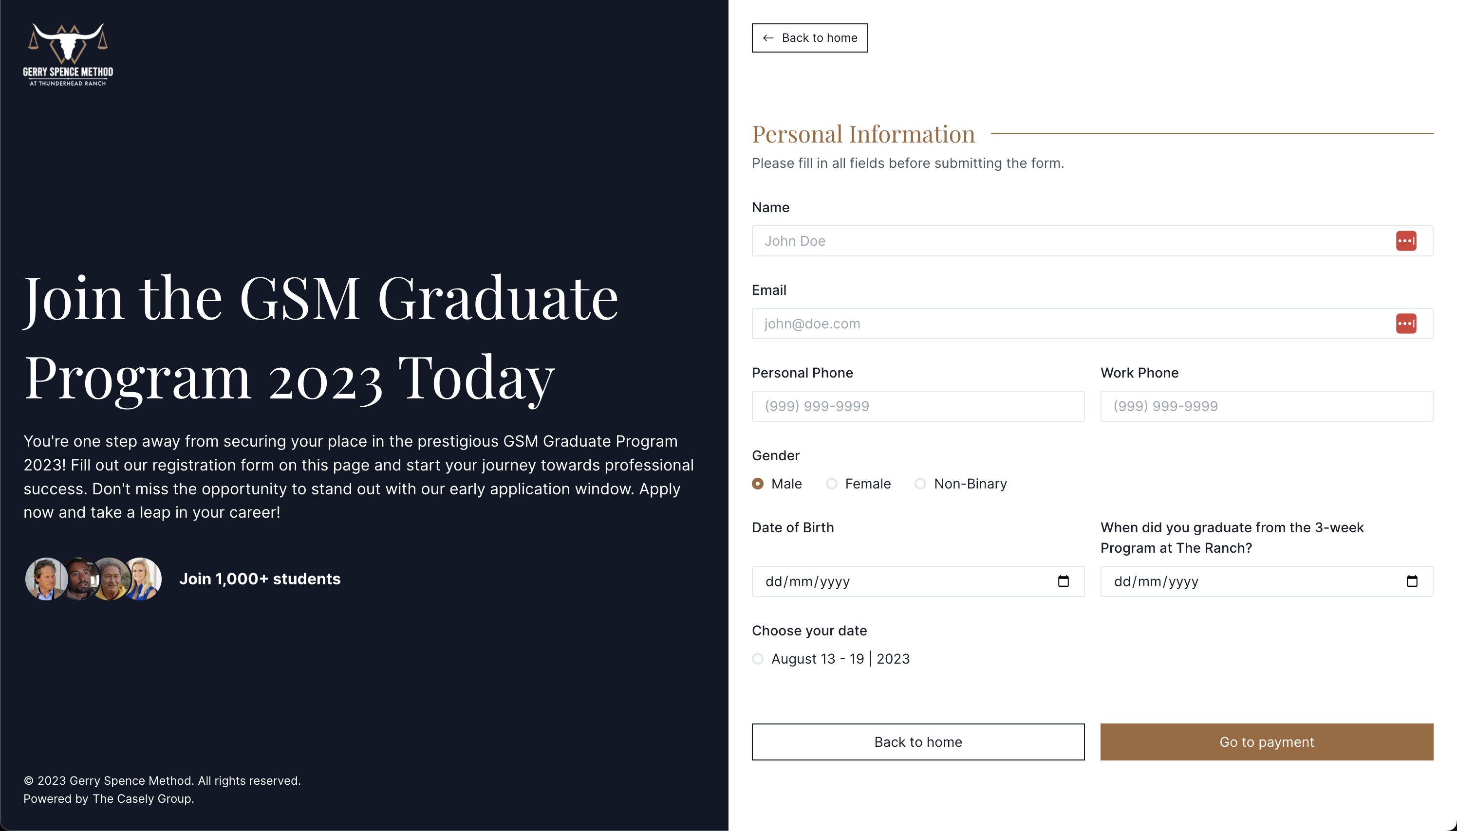
Task: Click the blonde woman's avatar photo
Action: [x=143, y=579]
